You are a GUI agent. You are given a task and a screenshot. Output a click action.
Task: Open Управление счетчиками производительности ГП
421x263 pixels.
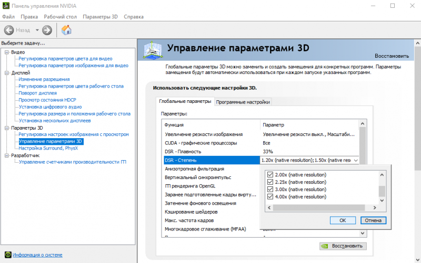click(x=73, y=162)
